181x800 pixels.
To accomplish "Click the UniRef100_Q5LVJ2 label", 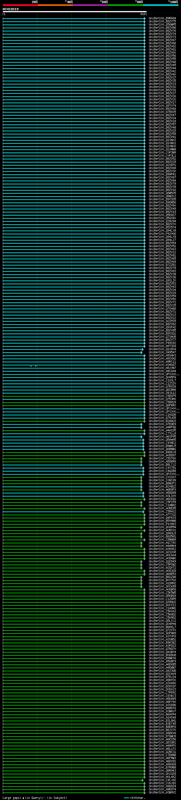I will (x=162, y=621).
